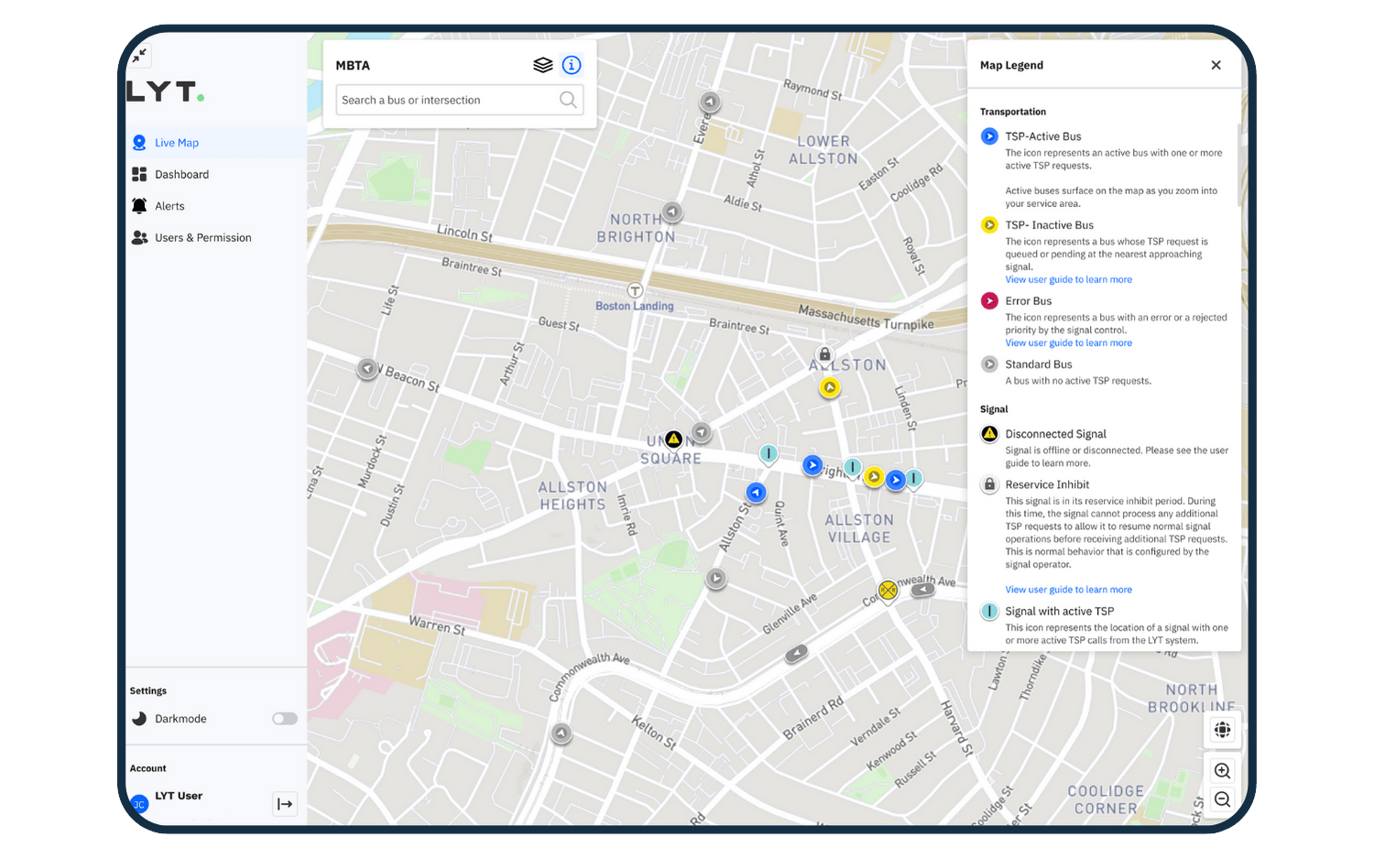Open the Alerts page
Screen dimensions: 1374x858
(169, 206)
